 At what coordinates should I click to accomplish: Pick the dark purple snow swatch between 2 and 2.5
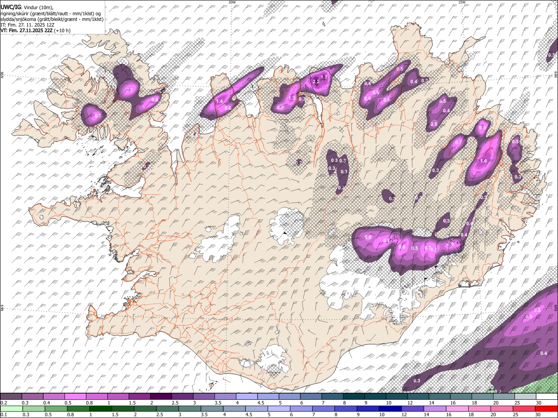[160, 396]
